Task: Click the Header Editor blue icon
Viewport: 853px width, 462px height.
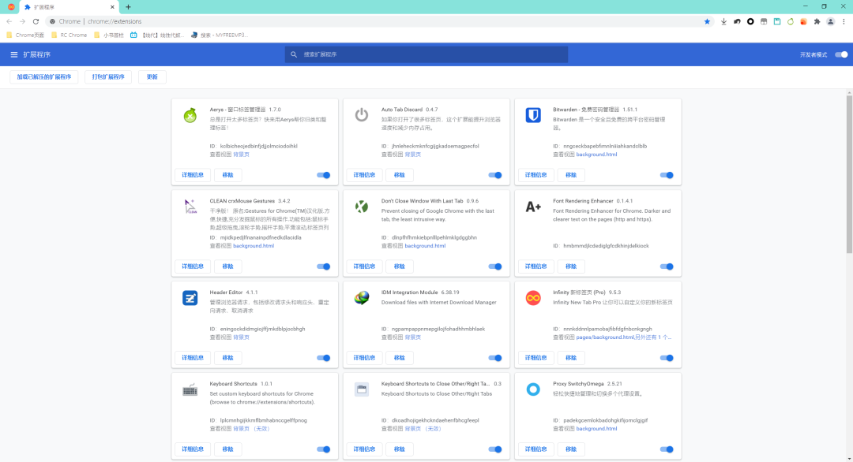Action: click(190, 298)
